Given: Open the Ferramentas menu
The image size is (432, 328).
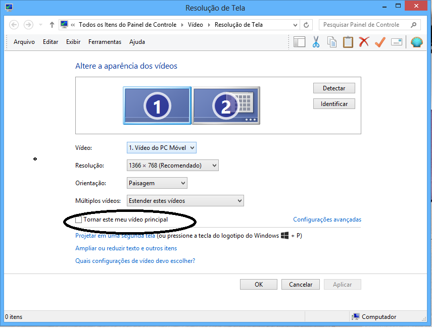Looking at the screenshot, I should point(105,42).
